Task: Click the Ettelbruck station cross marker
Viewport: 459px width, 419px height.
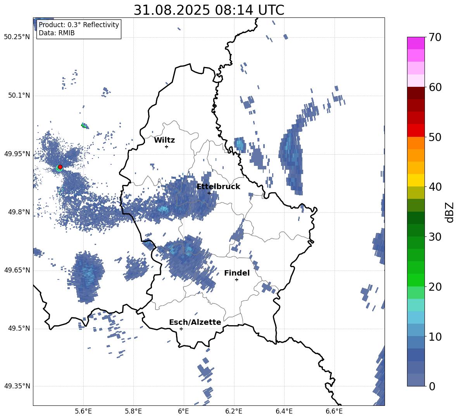Action: pyautogui.click(x=209, y=193)
